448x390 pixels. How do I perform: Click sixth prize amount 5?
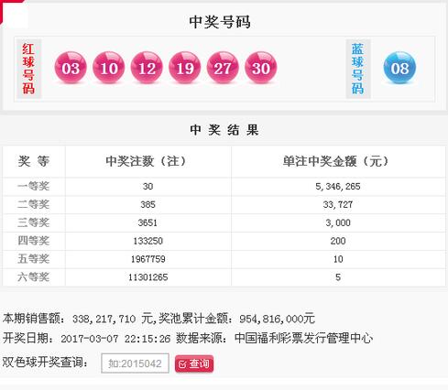tap(338, 277)
